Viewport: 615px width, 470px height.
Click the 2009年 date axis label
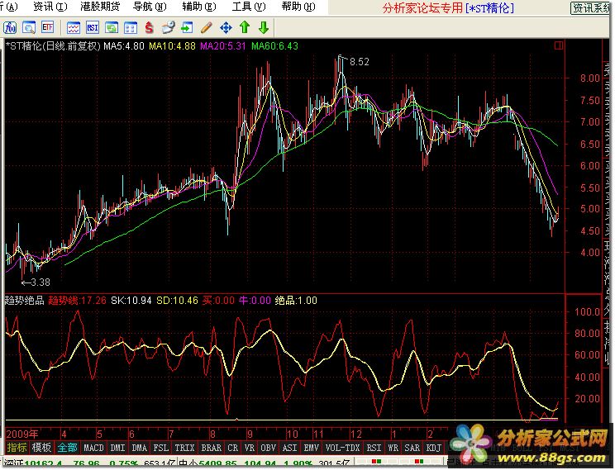22,434
